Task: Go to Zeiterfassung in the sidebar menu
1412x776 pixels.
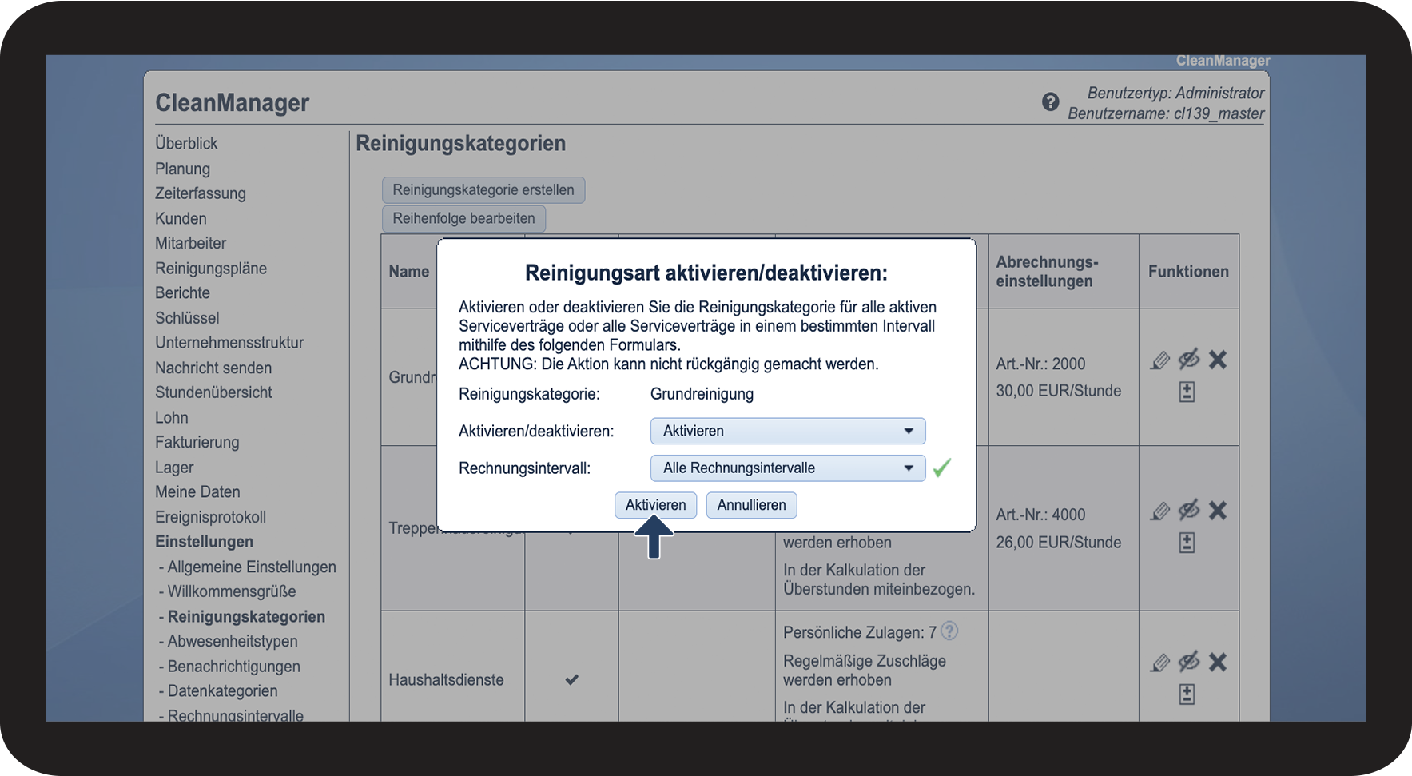Action: coord(200,193)
